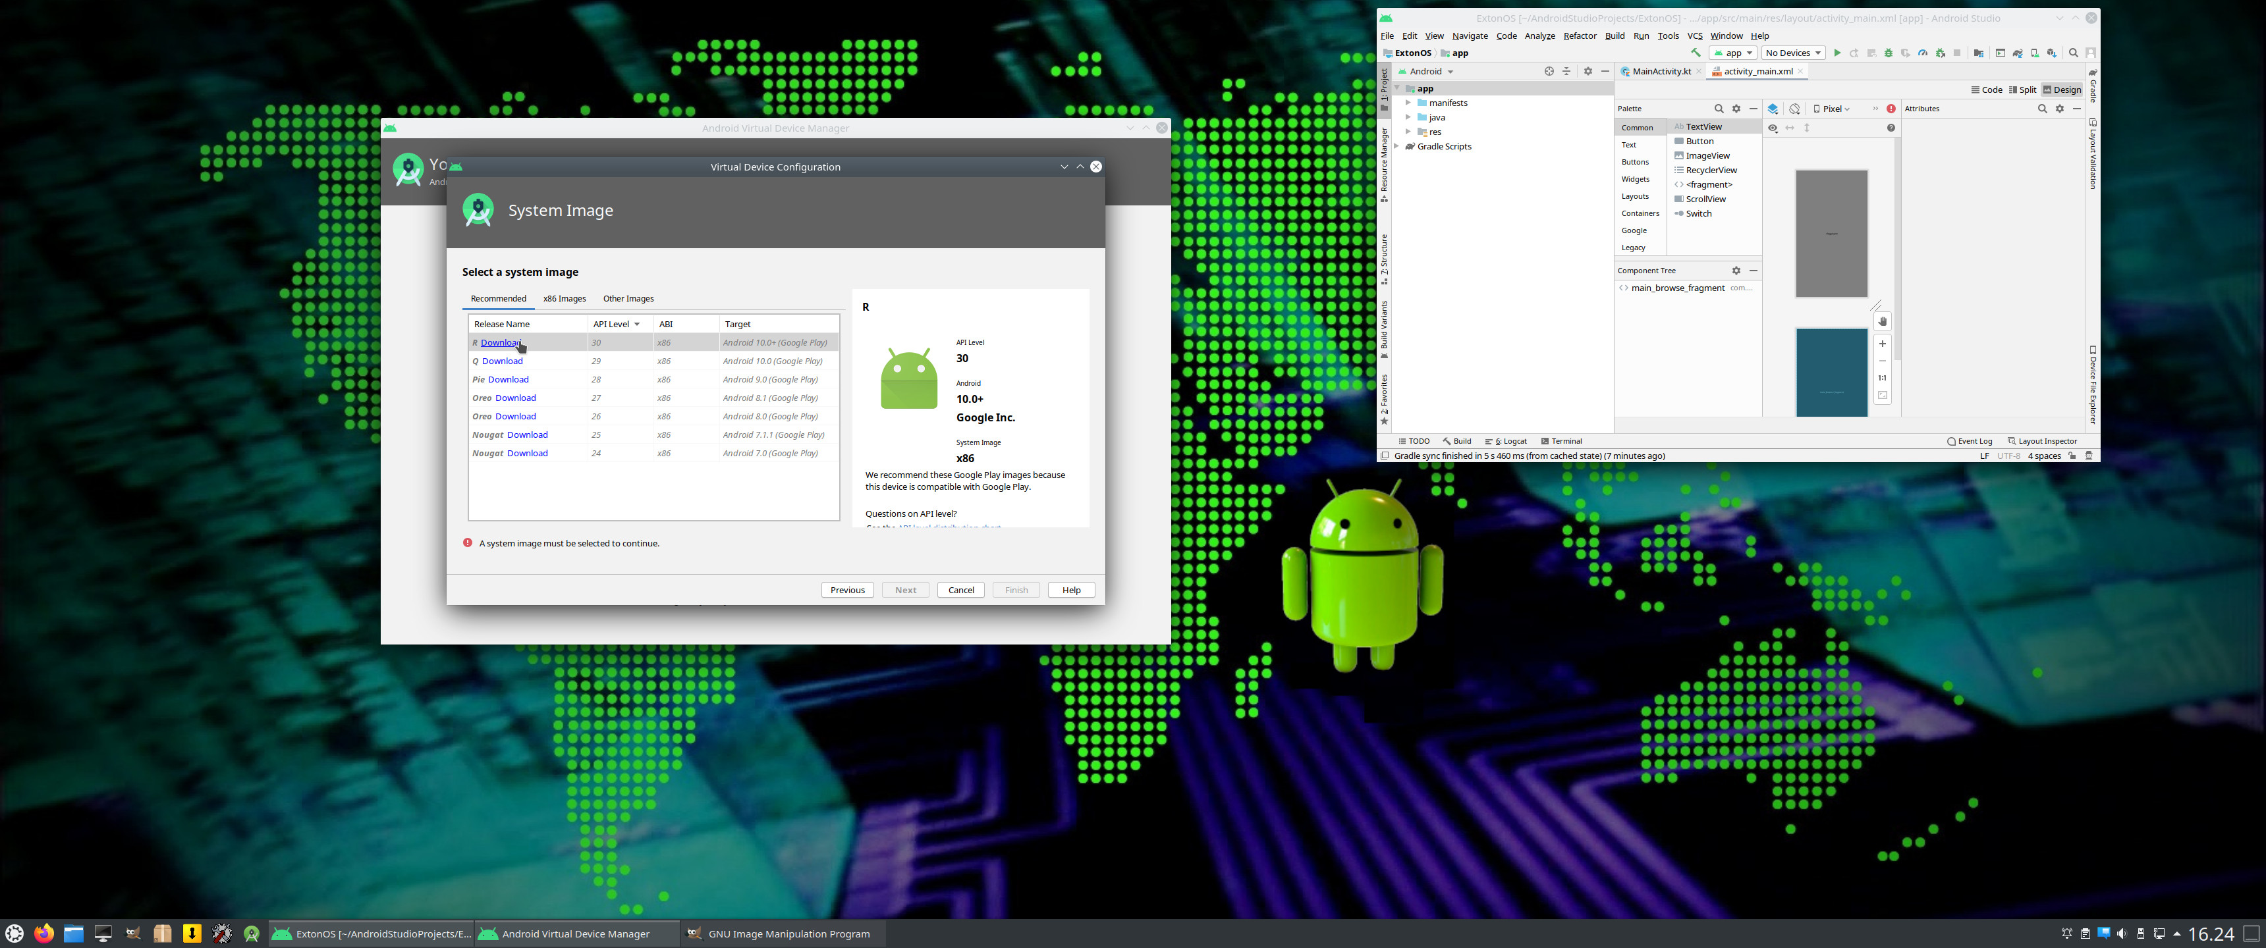The width and height of the screenshot is (2266, 948).
Task: Open Palette panel gear settings
Action: click(x=1736, y=109)
